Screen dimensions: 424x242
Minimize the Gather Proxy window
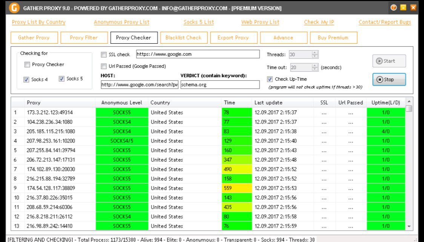pyautogui.click(x=403, y=8)
